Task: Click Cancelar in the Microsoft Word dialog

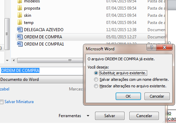Action: pos(157,96)
